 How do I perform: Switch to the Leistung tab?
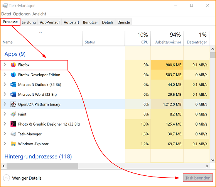29,22
